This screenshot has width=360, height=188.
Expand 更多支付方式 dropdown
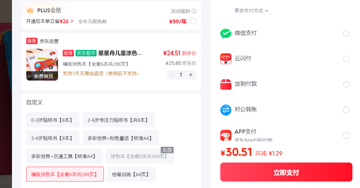click(251, 11)
